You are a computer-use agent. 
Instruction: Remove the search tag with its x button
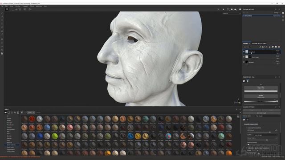tap(34, 112)
